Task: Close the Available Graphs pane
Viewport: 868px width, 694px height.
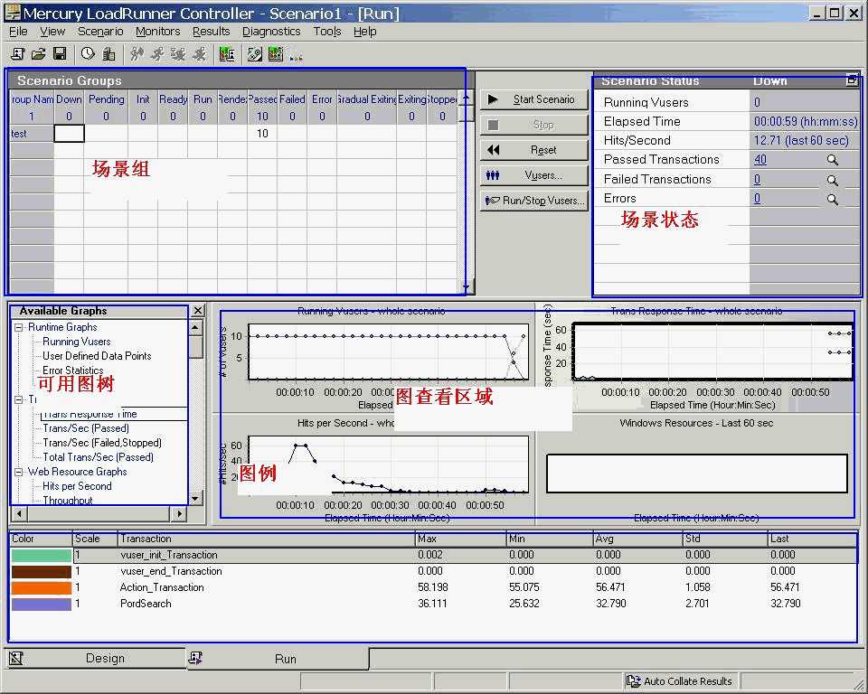Action: [x=198, y=311]
